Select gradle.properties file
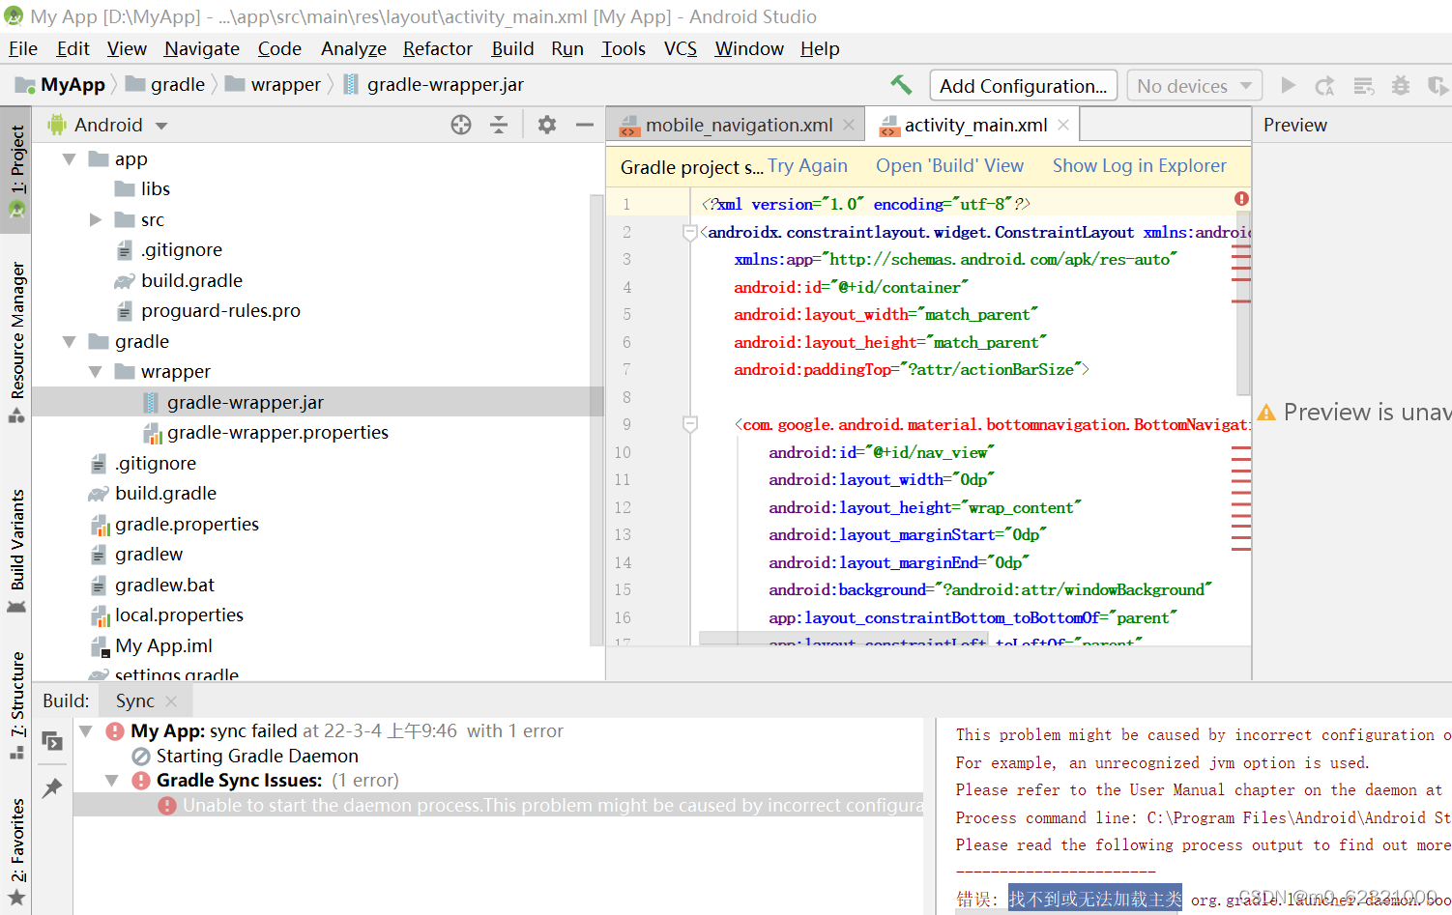This screenshot has width=1452, height=915. (187, 524)
